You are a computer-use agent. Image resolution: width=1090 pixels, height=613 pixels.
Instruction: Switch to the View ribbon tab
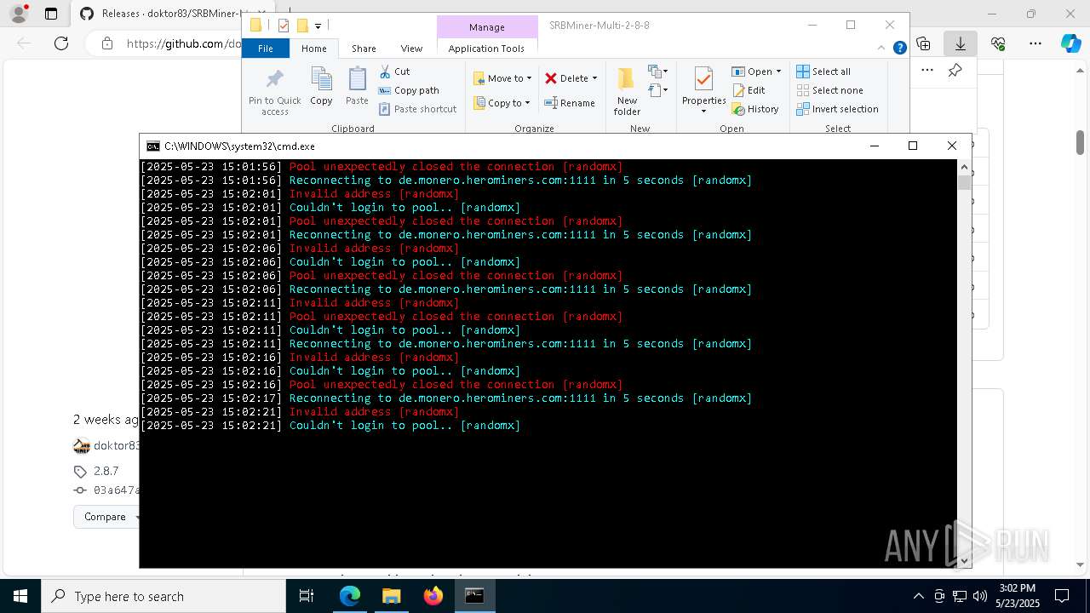click(x=411, y=49)
